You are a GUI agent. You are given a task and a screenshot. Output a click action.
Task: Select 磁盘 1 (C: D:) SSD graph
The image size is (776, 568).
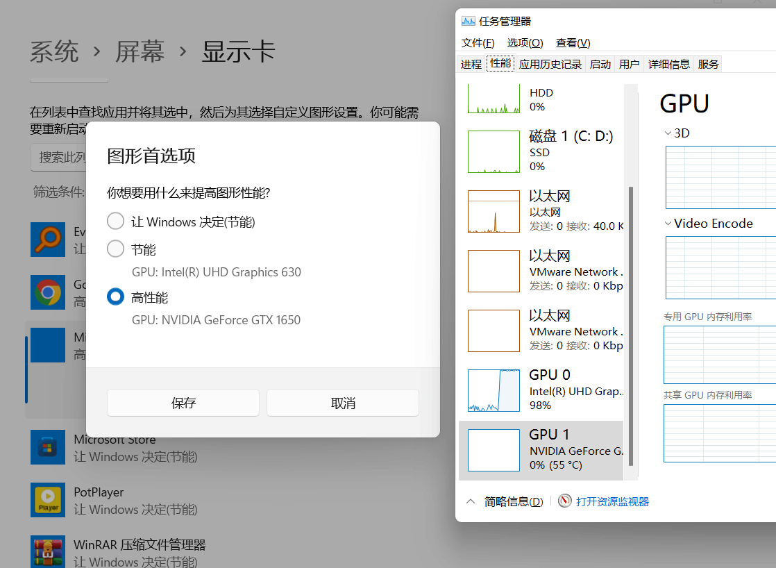(494, 151)
